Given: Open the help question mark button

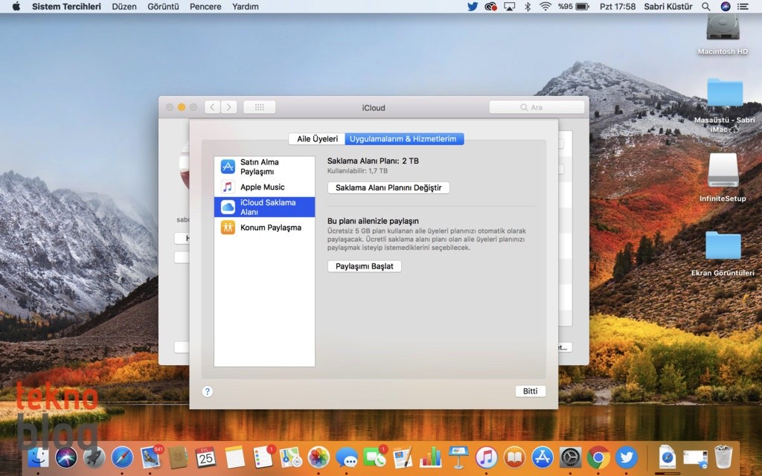Looking at the screenshot, I should [x=208, y=391].
